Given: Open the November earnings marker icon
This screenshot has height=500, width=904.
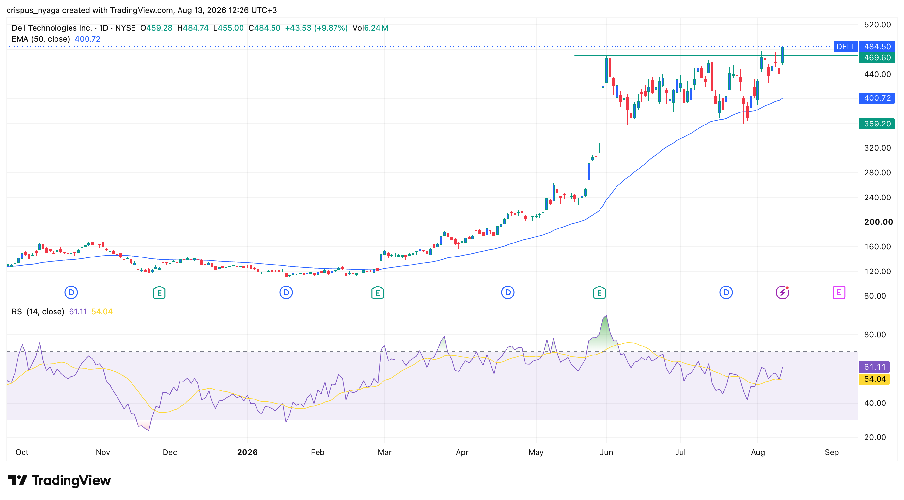Looking at the screenshot, I should click(x=159, y=292).
